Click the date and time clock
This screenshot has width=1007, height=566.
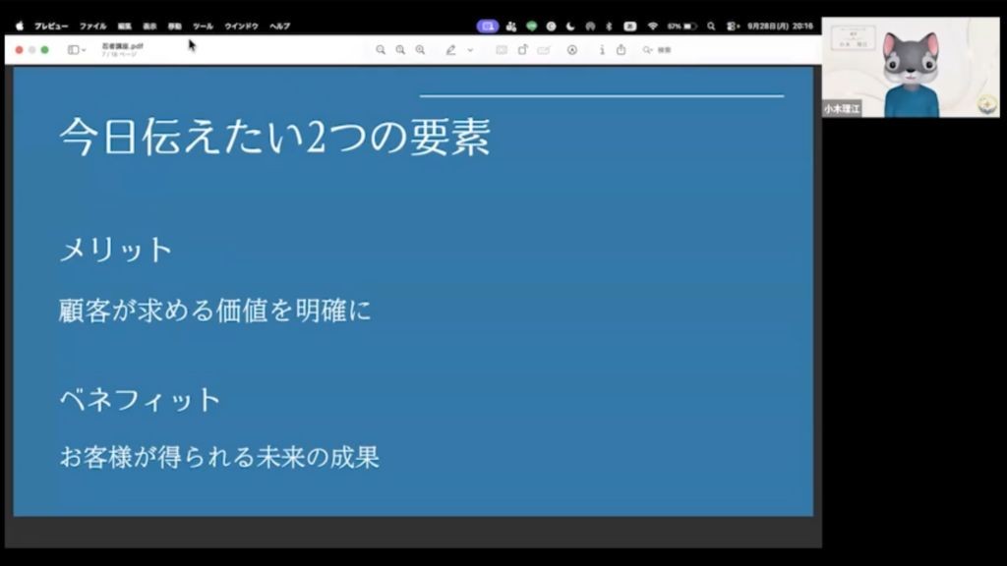coord(780,27)
